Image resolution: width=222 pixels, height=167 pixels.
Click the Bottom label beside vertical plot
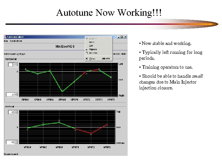pos(120,143)
